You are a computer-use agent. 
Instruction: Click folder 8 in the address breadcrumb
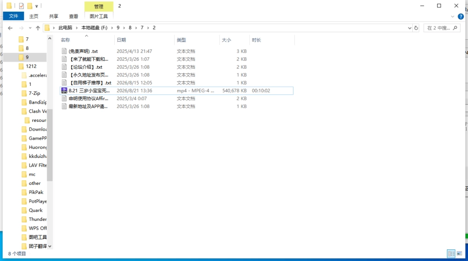pos(130,28)
